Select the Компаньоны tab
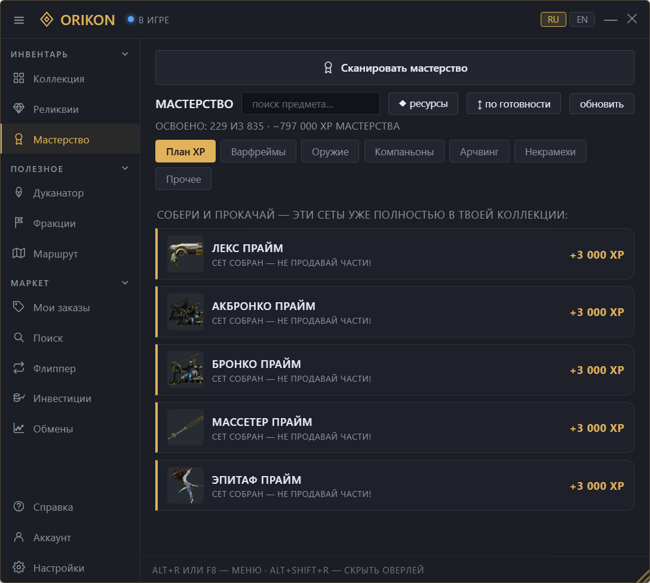 pyautogui.click(x=404, y=151)
